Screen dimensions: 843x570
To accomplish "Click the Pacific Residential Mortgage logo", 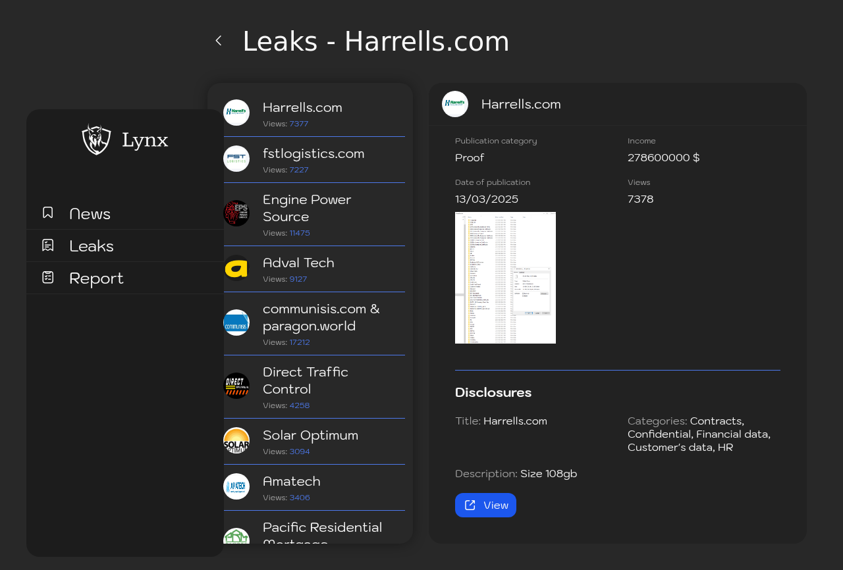I will [236, 536].
